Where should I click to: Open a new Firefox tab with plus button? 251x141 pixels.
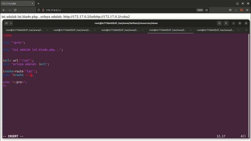pyautogui.click(x=38, y=4)
